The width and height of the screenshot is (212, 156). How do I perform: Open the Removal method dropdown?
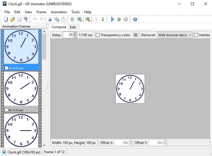pyautogui.click(x=174, y=35)
